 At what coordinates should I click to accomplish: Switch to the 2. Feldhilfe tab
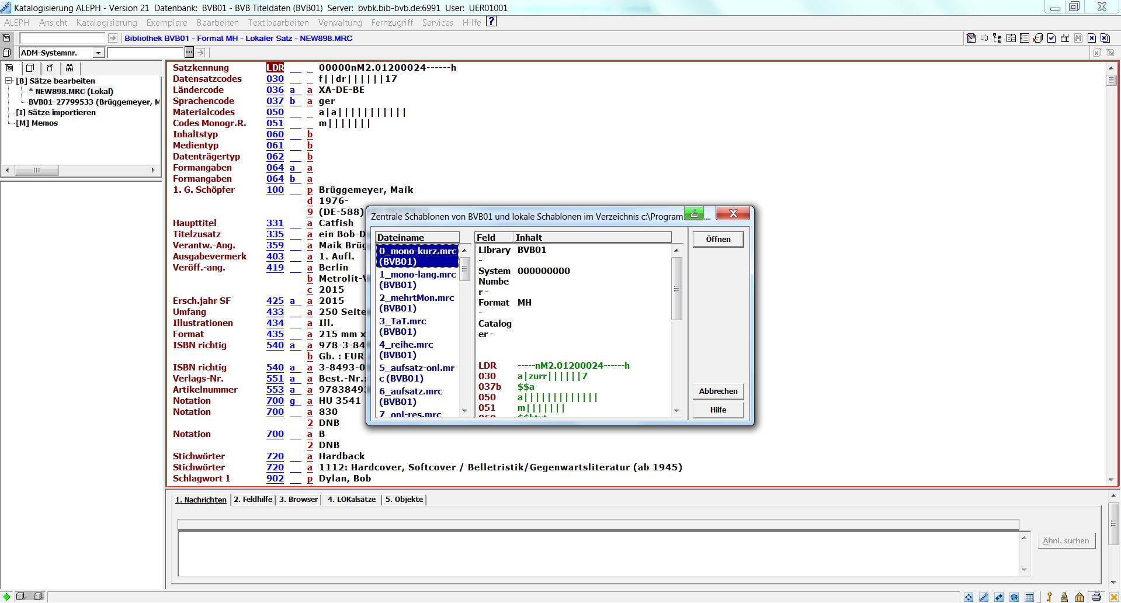click(x=253, y=500)
